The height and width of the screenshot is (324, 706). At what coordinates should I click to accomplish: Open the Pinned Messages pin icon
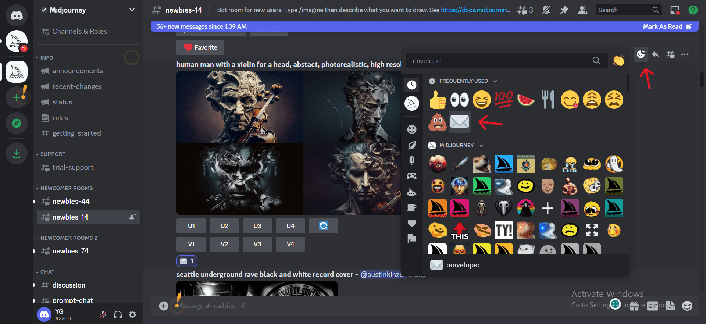tap(564, 10)
